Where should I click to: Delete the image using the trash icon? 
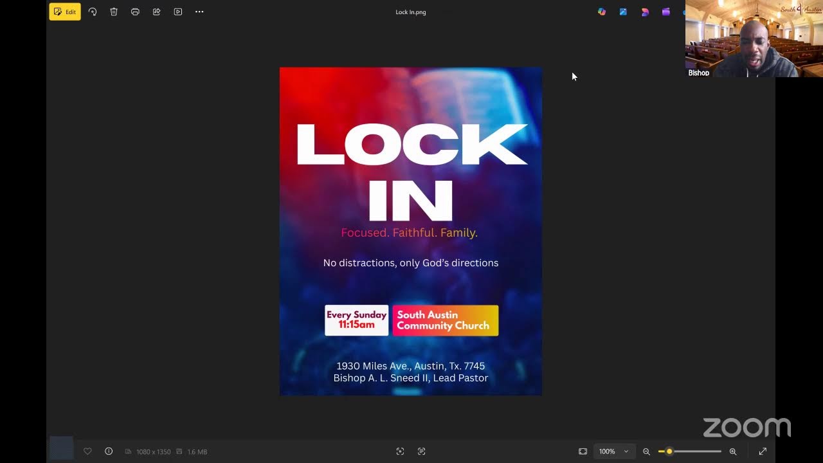click(x=114, y=12)
